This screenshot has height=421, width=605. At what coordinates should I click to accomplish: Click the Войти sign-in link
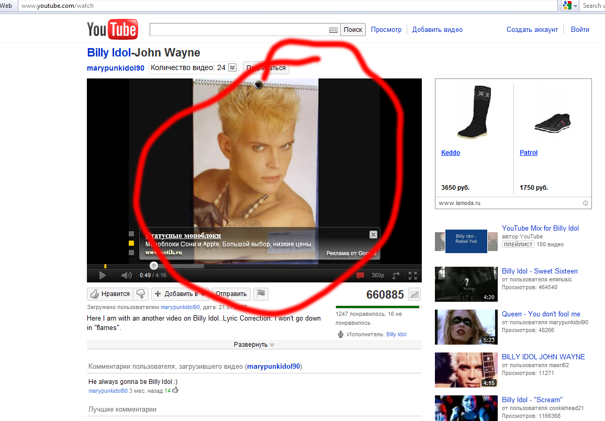point(580,29)
